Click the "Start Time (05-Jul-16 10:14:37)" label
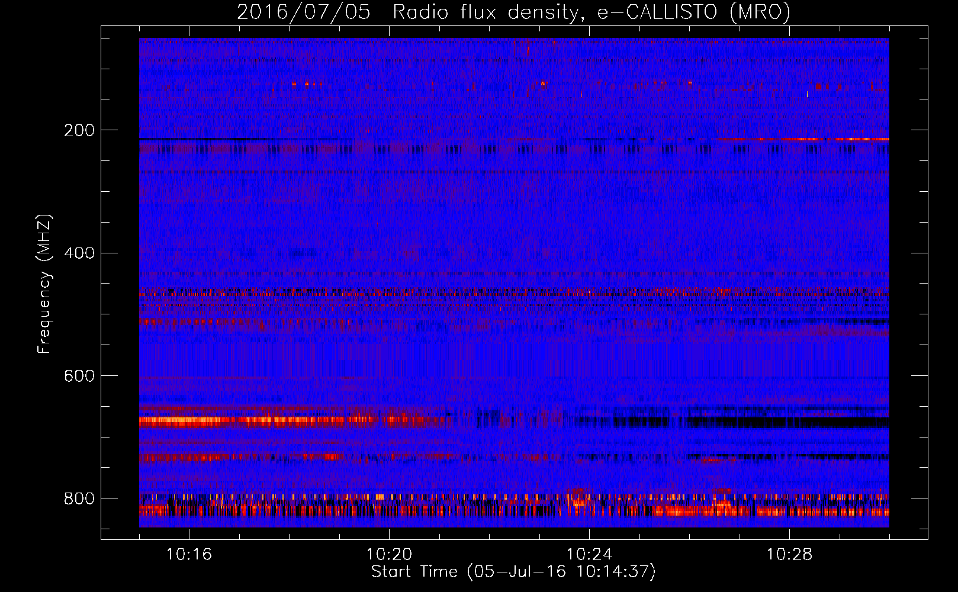 (x=513, y=572)
